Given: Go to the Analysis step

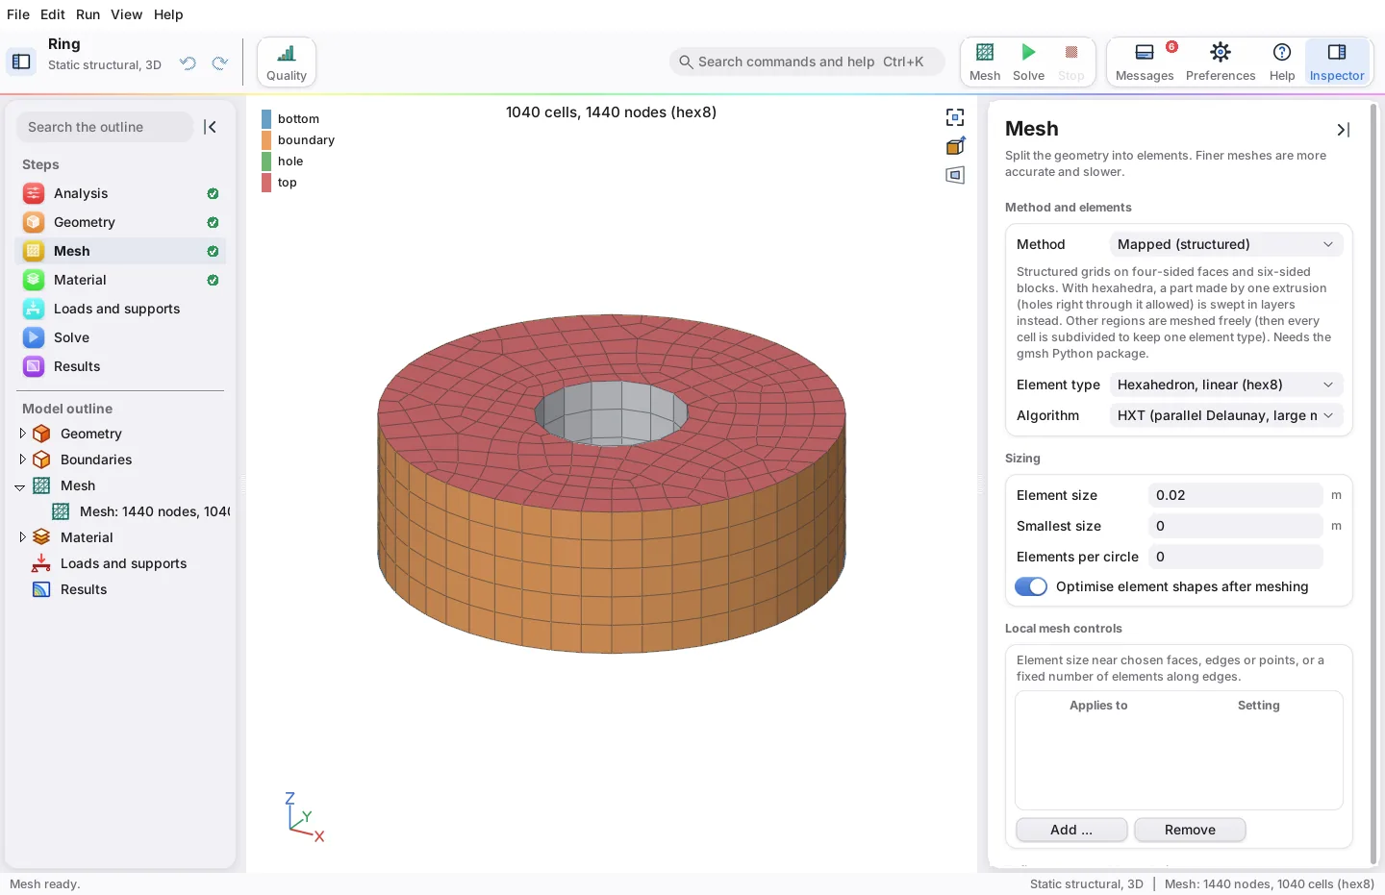Looking at the screenshot, I should pyautogui.click(x=121, y=193).
